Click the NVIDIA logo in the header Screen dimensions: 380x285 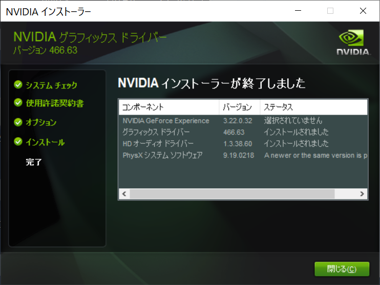pyautogui.click(x=353, y=42)
